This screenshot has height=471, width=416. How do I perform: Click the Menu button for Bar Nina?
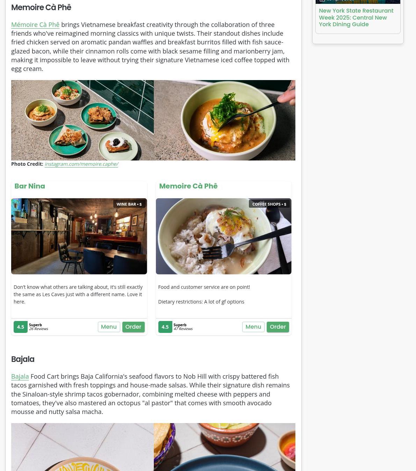109,327
